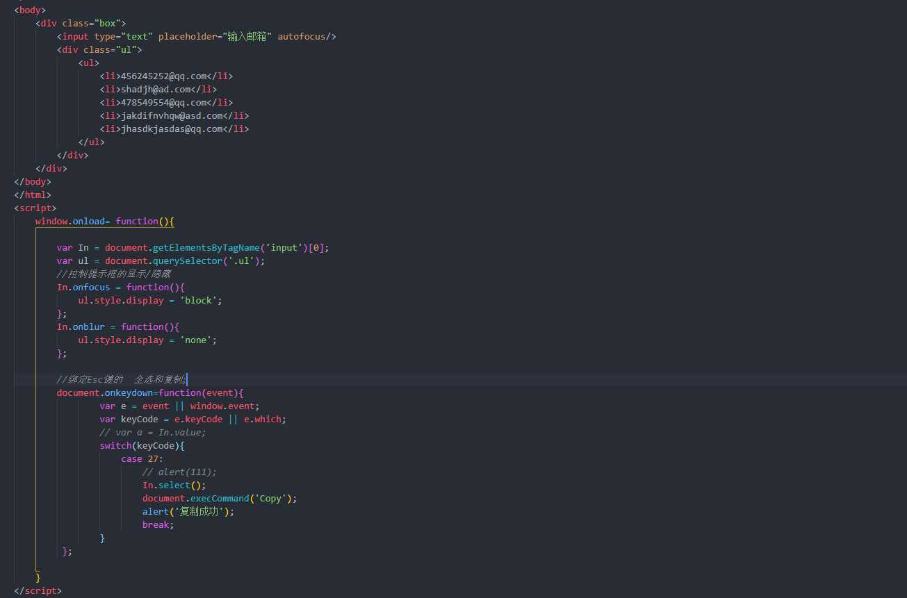Click the list item 478549554@qq.com
The height and width of the screenshot is (598, 907).
[166, 102]
